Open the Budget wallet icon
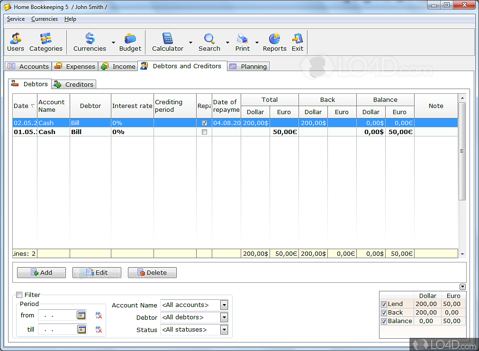This screenshot has width=479, height=351. tap(130, 42)
